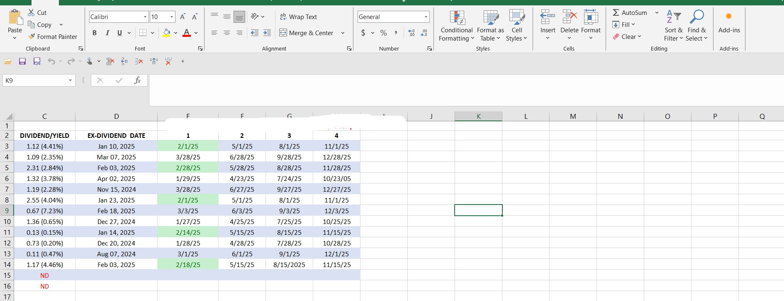Click into the formula bar
This screenshot has height=301, width=784.
click(466, 90)
